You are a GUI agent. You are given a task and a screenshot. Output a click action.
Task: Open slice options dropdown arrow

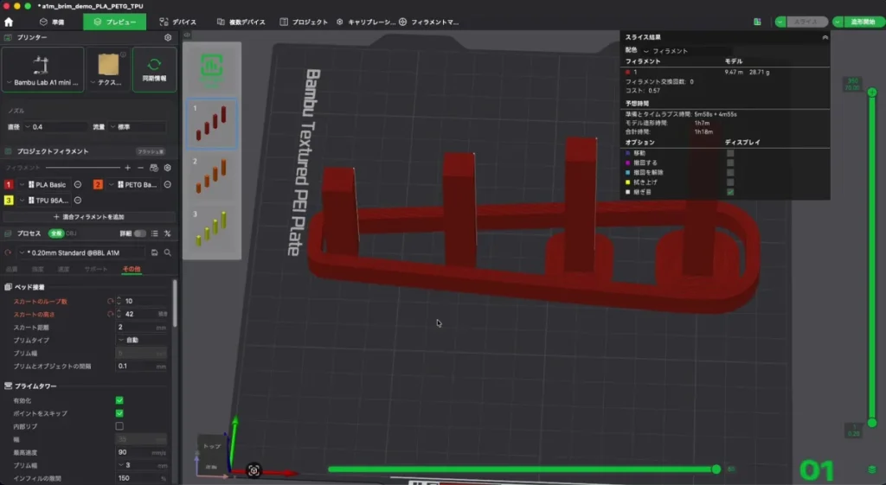point(780,22)
